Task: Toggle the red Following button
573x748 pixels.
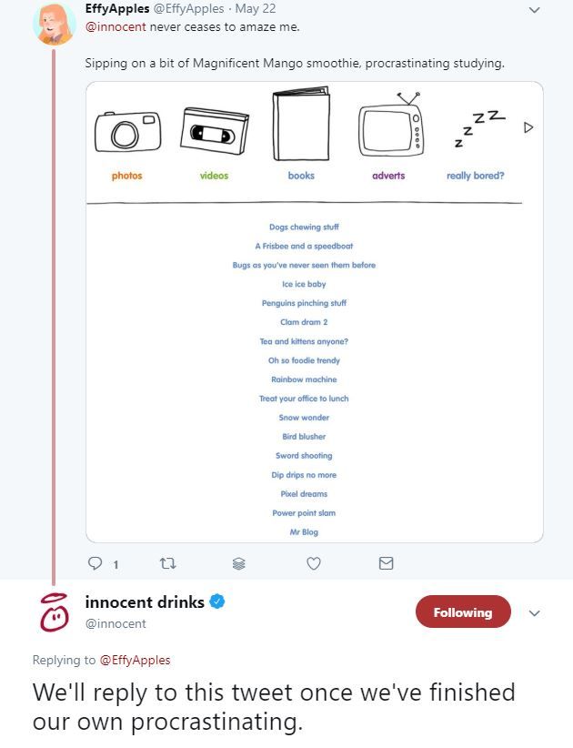Action: pos(463,612)
